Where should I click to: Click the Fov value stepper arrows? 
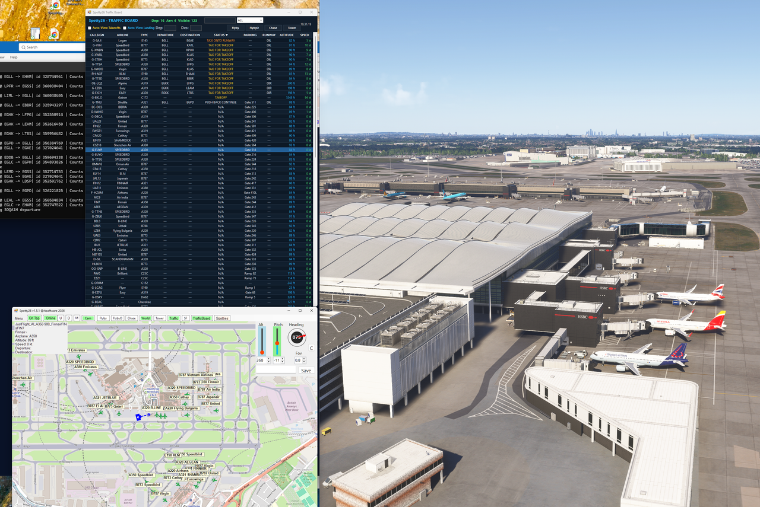point(305,361)
